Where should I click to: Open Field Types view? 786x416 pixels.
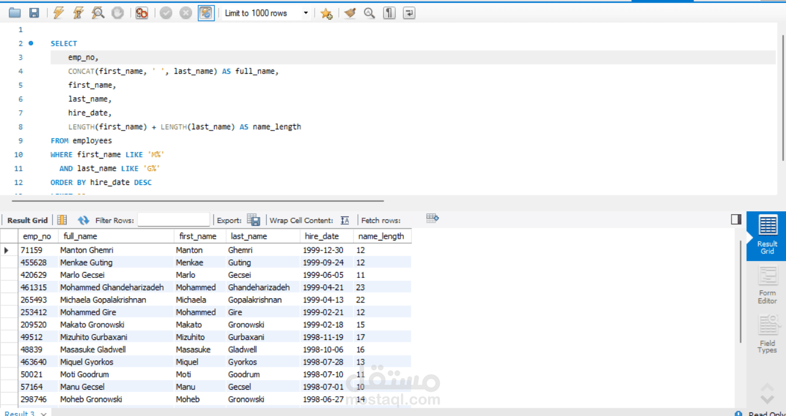767,334
